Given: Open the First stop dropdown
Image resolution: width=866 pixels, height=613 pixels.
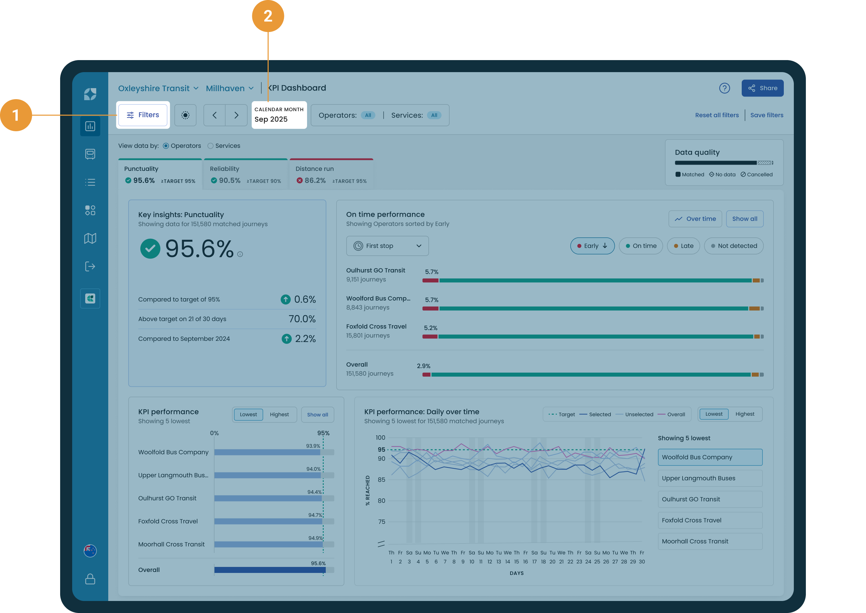Looking at the screenshot, I should [387, 246].
